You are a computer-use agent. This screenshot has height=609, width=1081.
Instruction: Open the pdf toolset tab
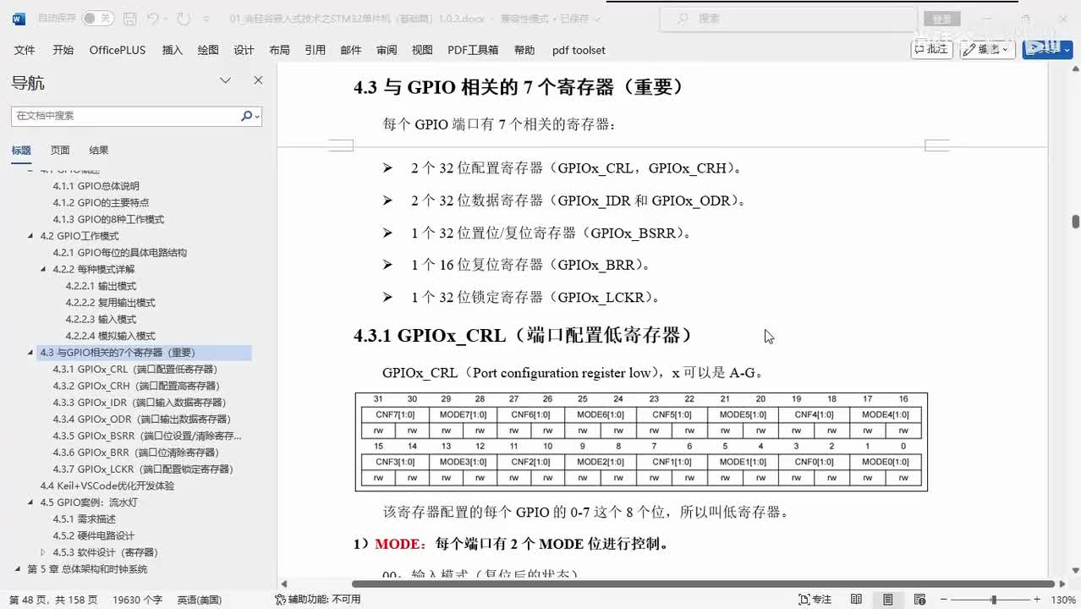coord(579,50)
